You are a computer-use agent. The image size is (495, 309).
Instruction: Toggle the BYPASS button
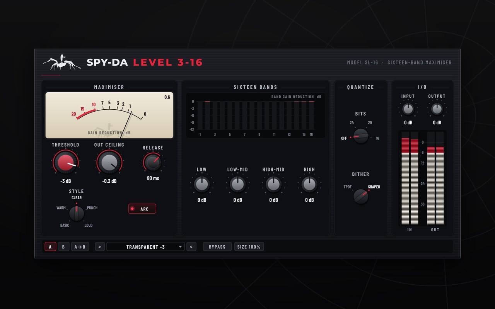[217, 247]
